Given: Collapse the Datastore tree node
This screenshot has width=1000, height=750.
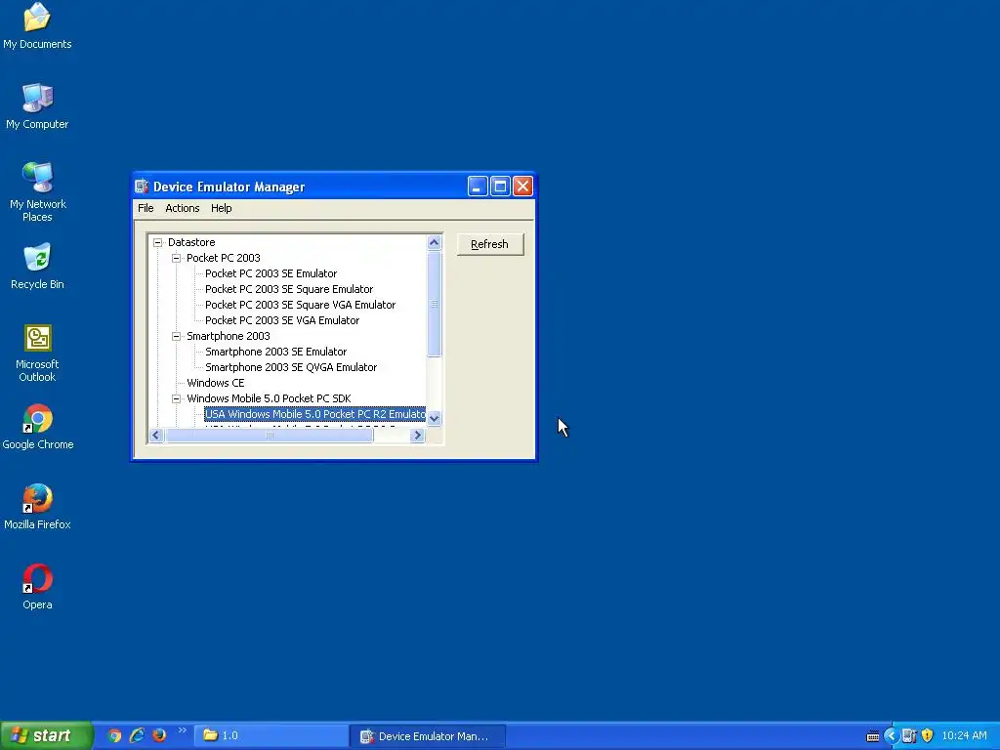Looking at the screenshot, I should click(x=157, y=242).
